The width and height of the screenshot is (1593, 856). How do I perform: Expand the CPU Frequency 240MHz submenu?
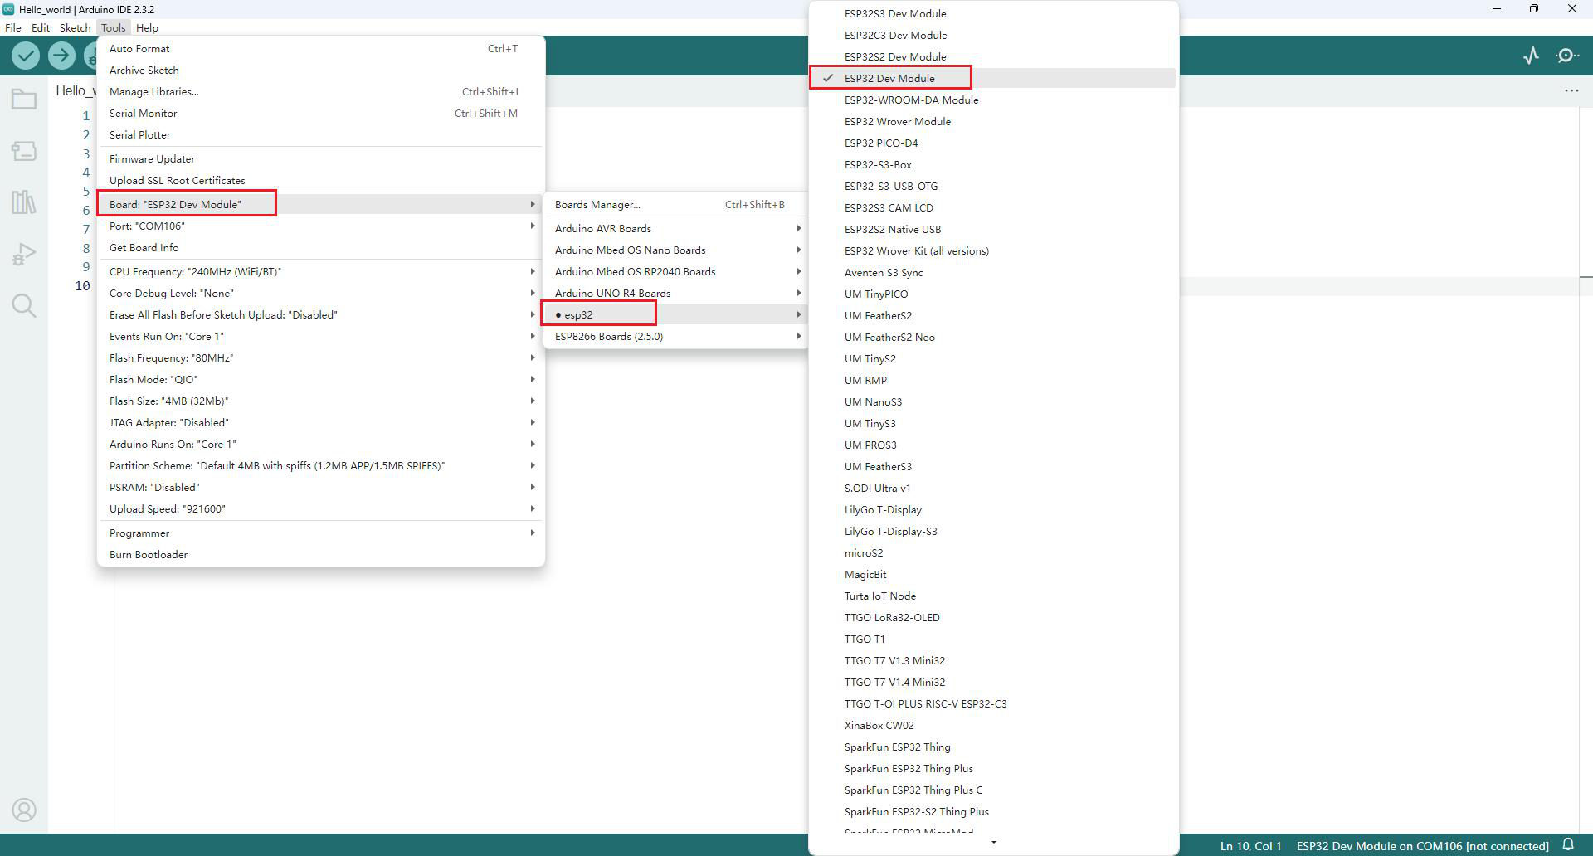(321, 271)
